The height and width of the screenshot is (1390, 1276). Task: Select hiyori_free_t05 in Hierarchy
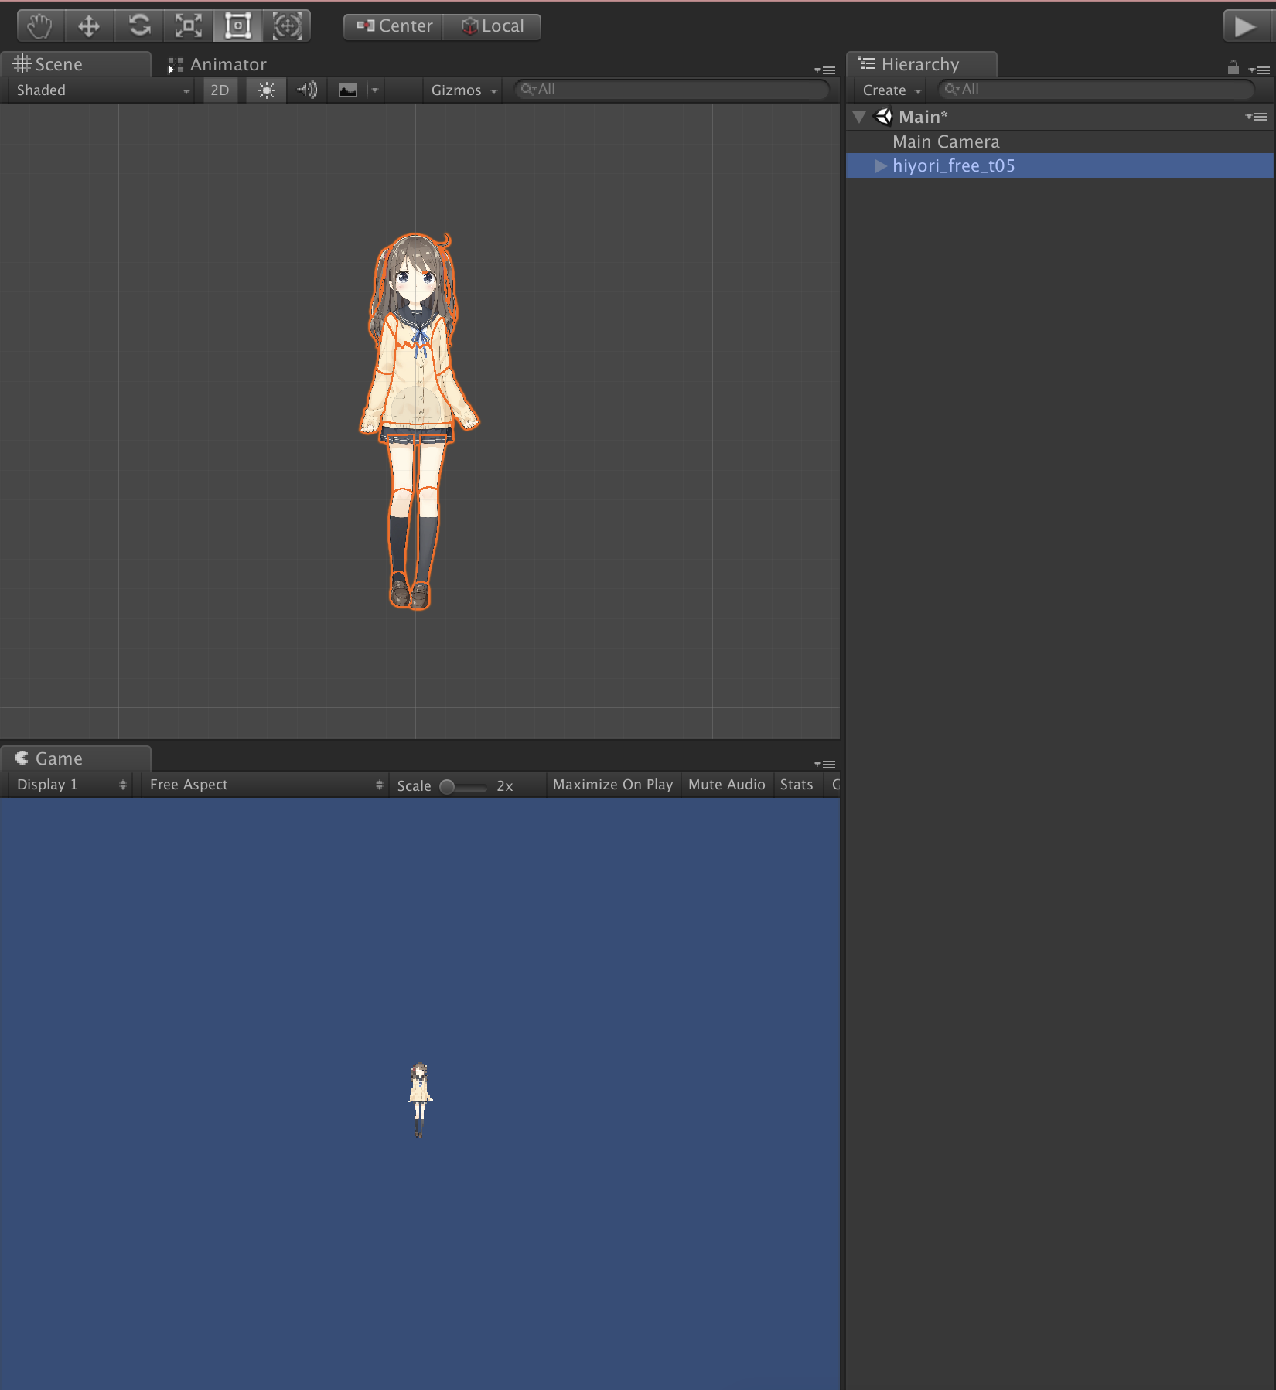pos(1060,165)
